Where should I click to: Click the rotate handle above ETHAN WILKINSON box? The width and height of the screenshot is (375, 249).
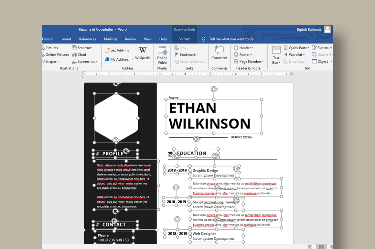[214, 89]
